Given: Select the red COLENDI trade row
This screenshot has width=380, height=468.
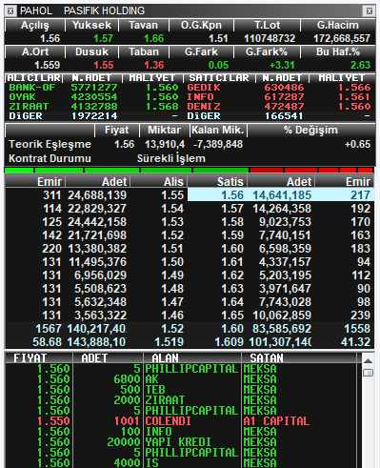Looking at the screenshot, I should [x=181, y=421].
